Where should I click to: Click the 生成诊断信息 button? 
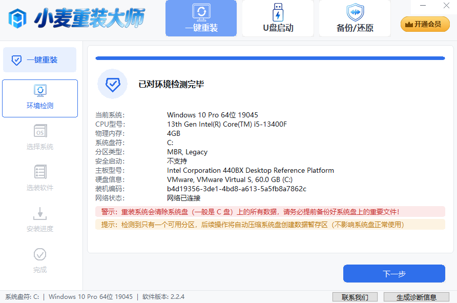417,297
